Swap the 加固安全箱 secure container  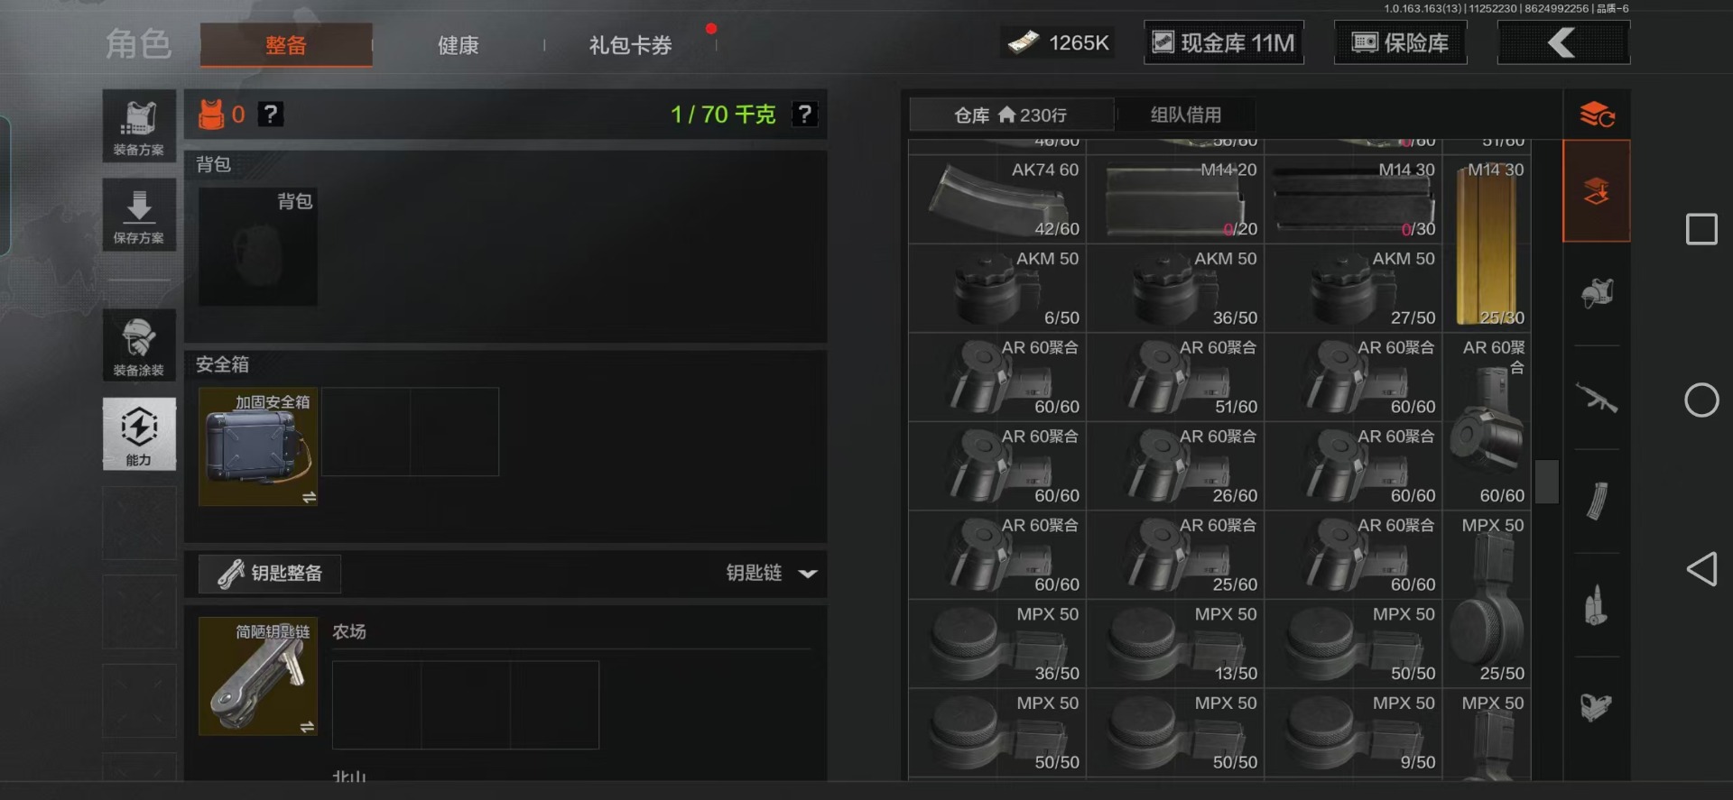[x=309, y=497]
